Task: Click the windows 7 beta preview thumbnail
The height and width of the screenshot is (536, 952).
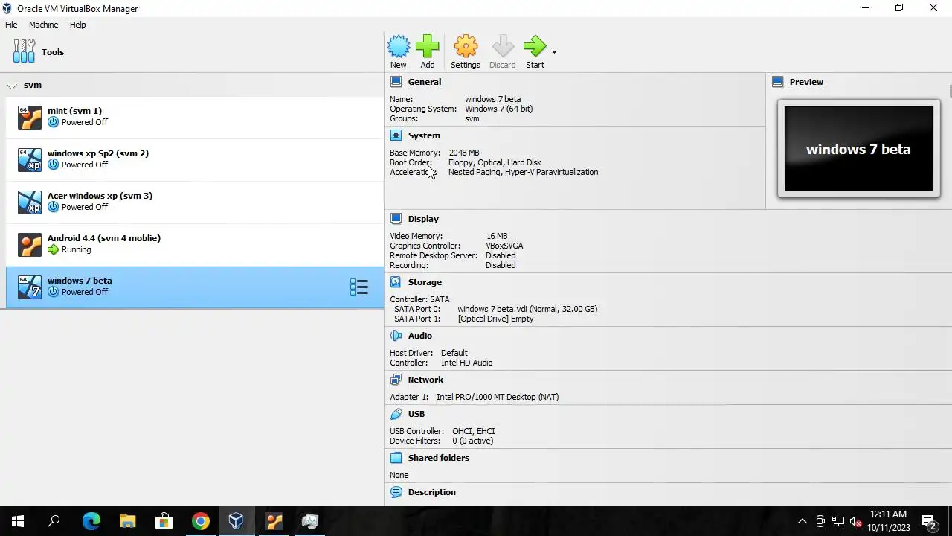Action: [858, 149]
